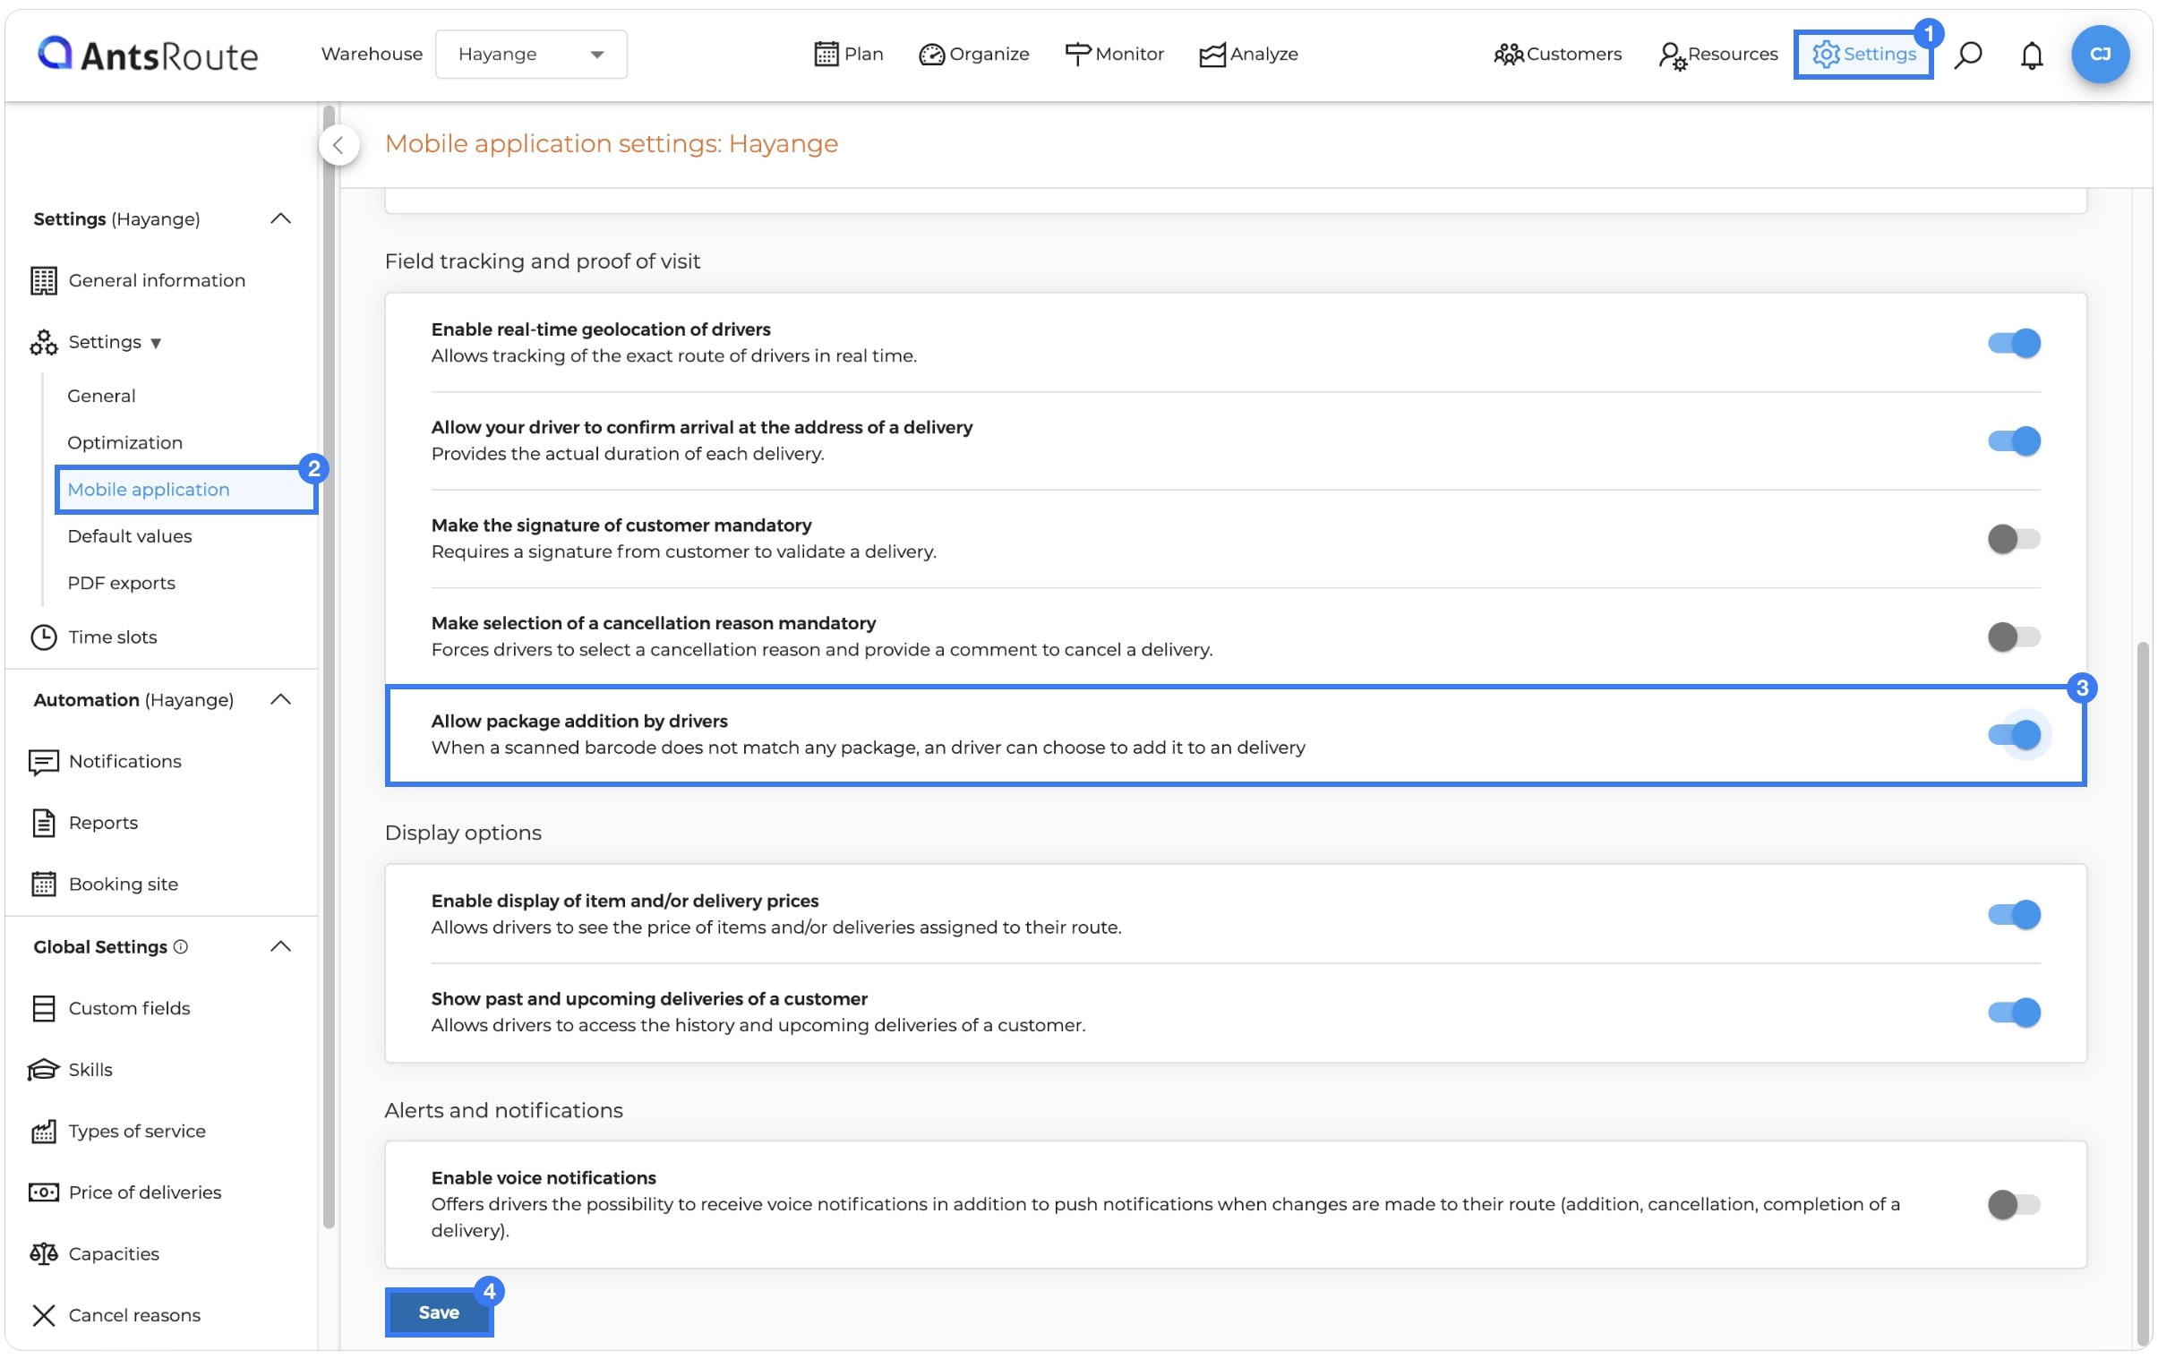Click 'Allows tracking of the exact route' description

point(674,355)
